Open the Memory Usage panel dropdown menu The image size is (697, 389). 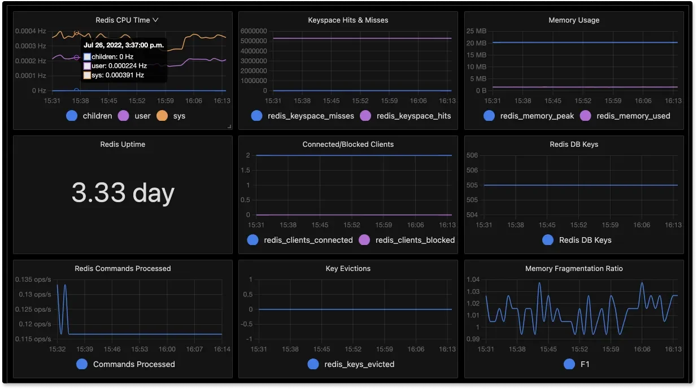(x=574, y=20)
